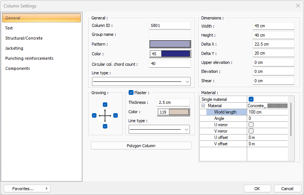Collapse the Material tree node

pos(203,106)
